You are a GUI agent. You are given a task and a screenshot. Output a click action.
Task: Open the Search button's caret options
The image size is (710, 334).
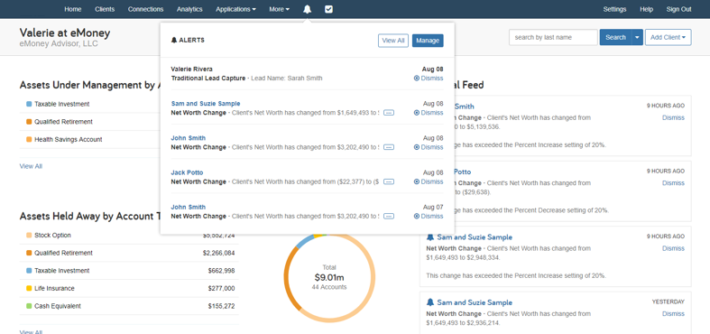(x=637, y=38)
